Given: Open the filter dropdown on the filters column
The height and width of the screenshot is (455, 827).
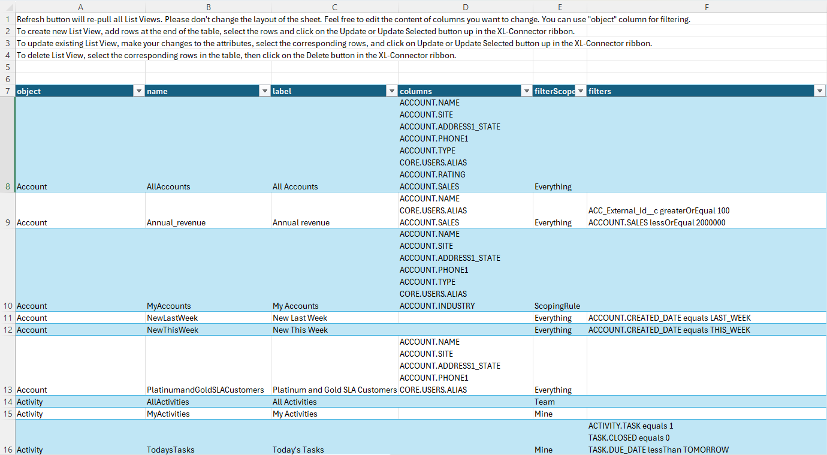Looking at the screenshot, I should coord(819,91).
